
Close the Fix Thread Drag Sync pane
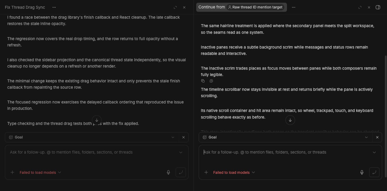(x=184, y=7)
